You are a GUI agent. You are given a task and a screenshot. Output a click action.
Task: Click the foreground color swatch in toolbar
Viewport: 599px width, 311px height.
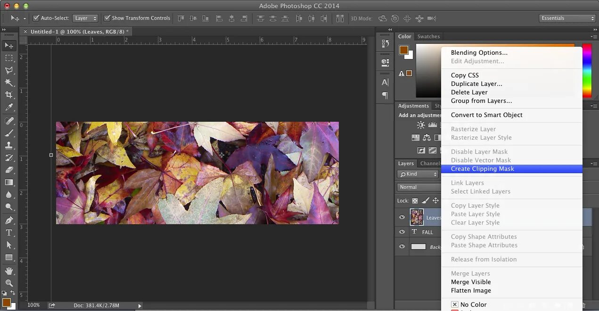pos(6,302)
